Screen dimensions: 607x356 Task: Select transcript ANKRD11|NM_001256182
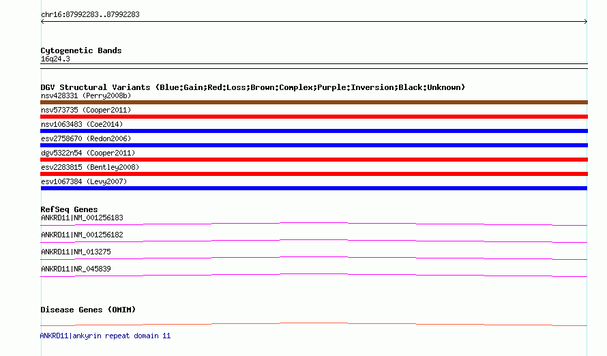pos(82,235)
